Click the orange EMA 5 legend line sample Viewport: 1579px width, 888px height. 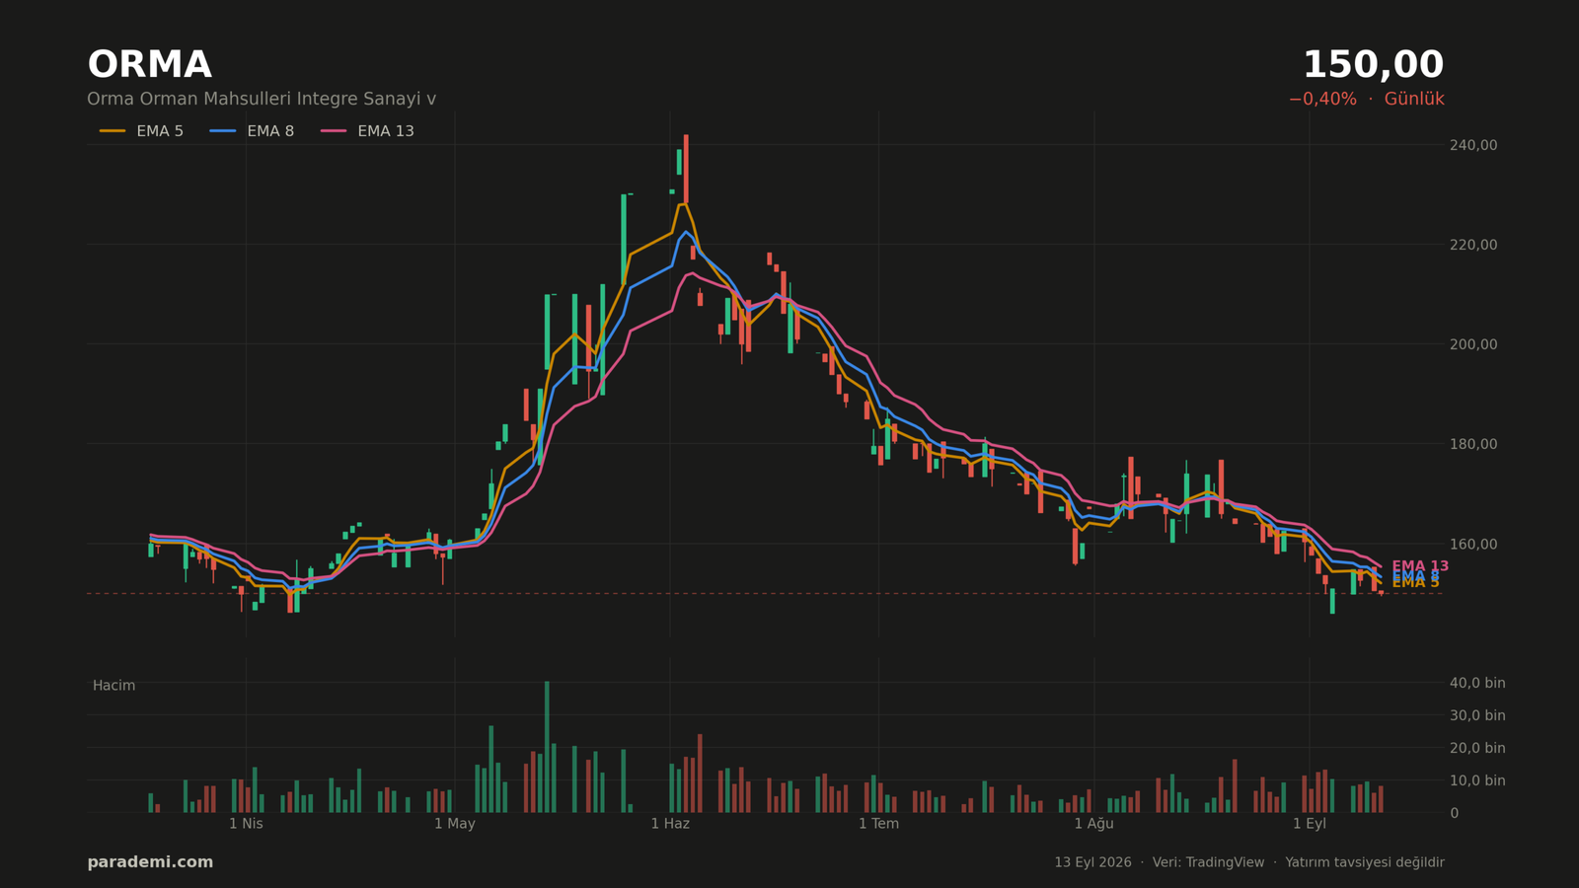113,131
